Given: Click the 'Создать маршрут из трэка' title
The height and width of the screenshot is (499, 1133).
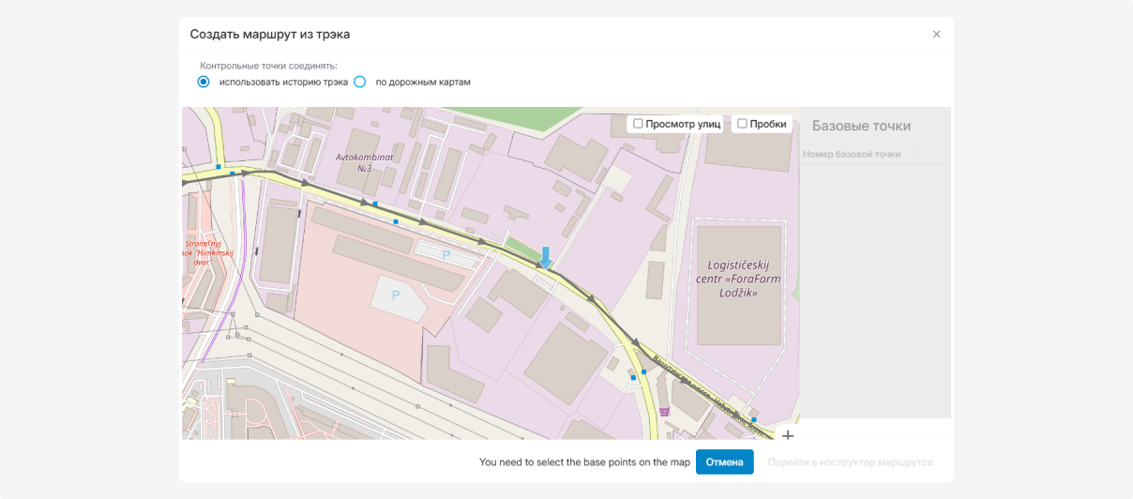Looking at the screenshot, I should [x=270, y=35].
